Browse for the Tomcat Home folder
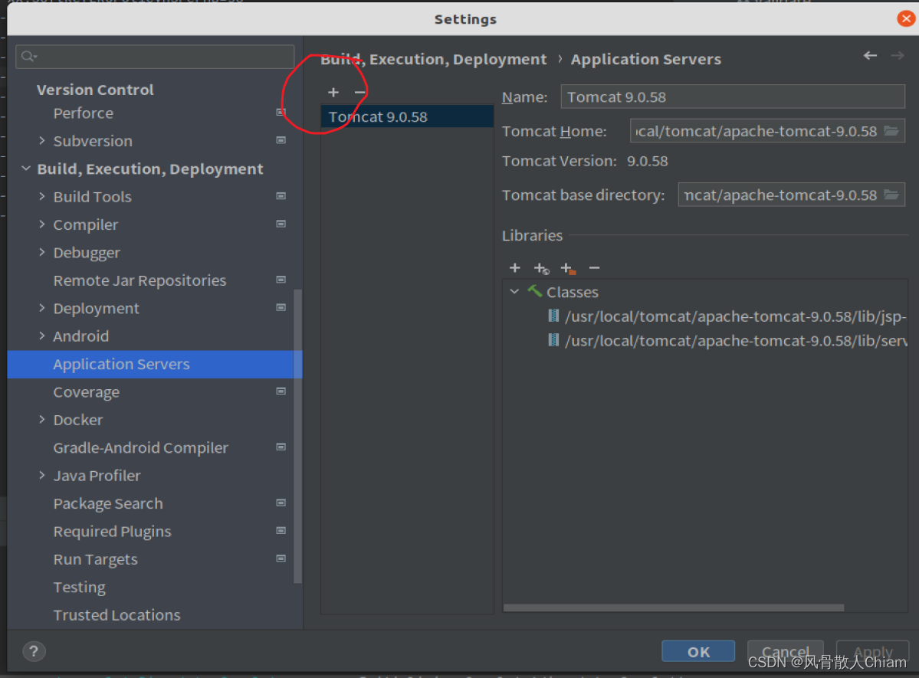 click(x=891, y=131)
